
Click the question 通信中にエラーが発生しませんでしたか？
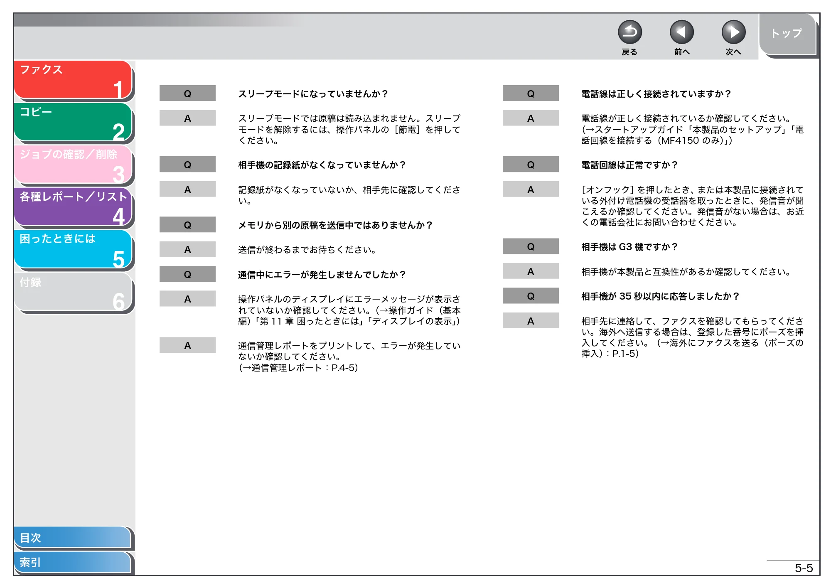point(322,275)
